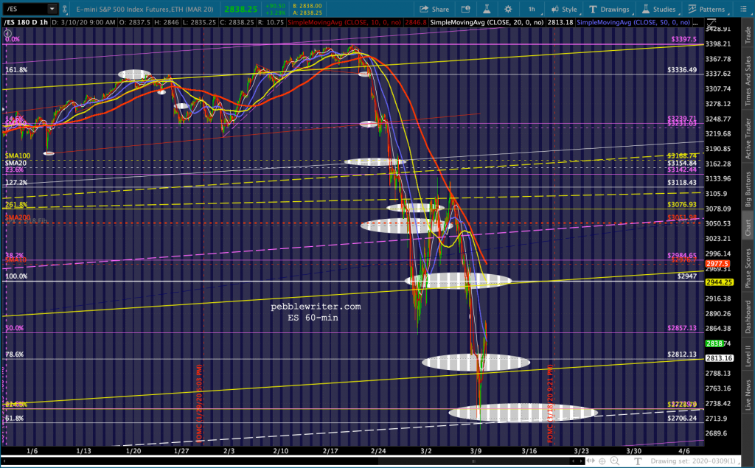Select the text drawing T icon at bottom

pos(638,461)
